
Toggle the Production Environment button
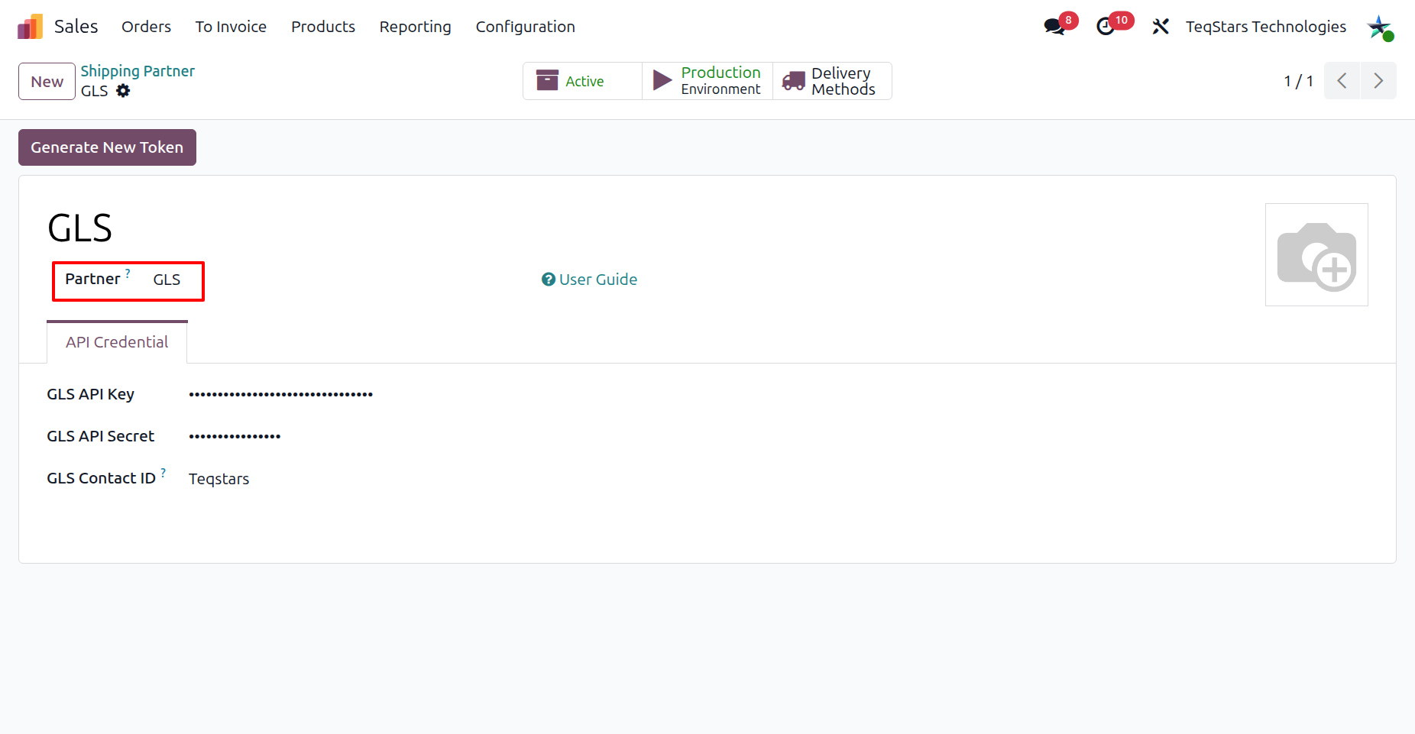(707, 81)
